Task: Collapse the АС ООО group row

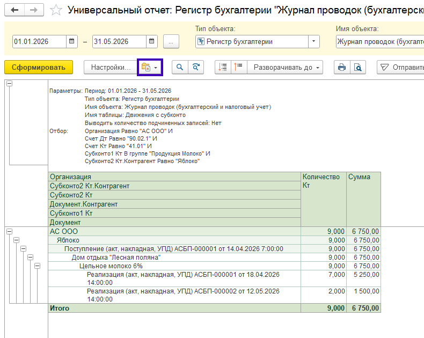Action: (x=10, y=231)
